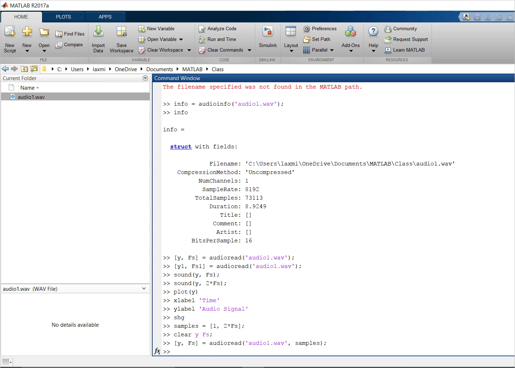The height and width of the screenshot is (368, 515).
Task: Click the MATLAB segment in address bar
Action: 192,69
